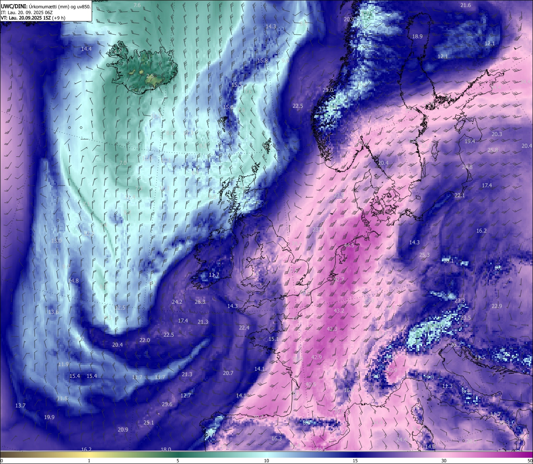Click the 19.9 value at lower left
Viewport: 533px width, 464px height.
[49, 417]
